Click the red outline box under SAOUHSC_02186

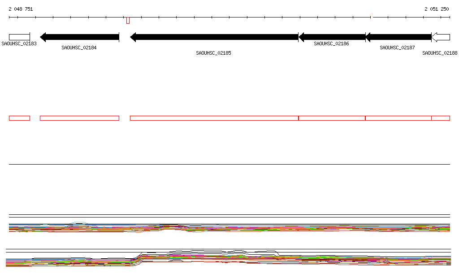tap(332, 118)
